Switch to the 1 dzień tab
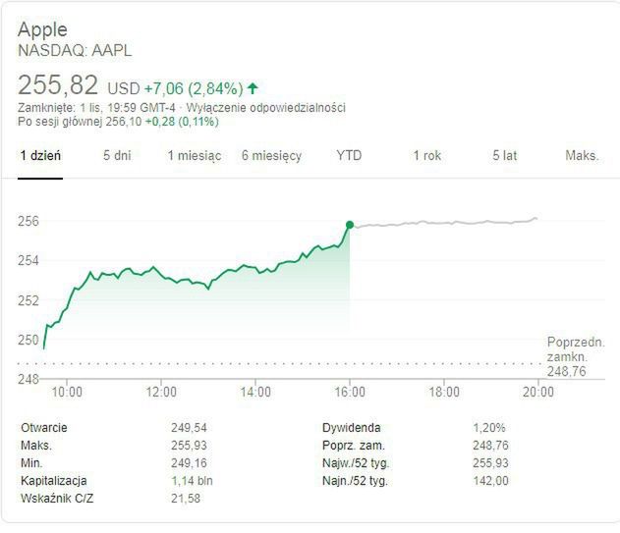Viewport: 620px width, 533px height. [40, 156]
